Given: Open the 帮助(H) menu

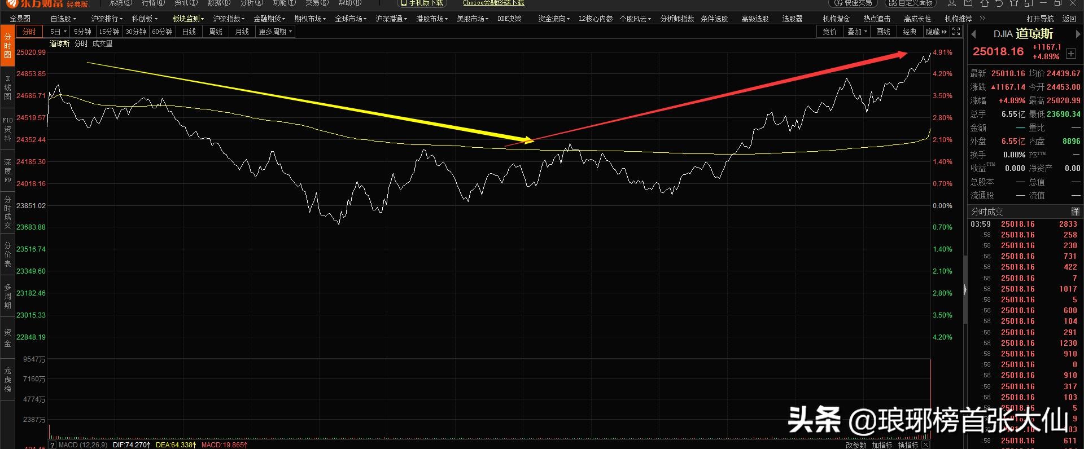Looking at the screenshot, I should (349, 3).
